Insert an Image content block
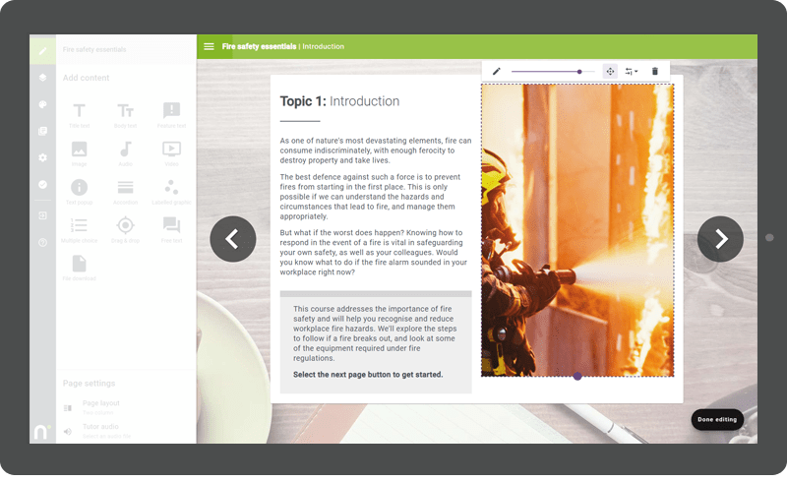This screenshot has height=482, width=787. click(79, 151)
